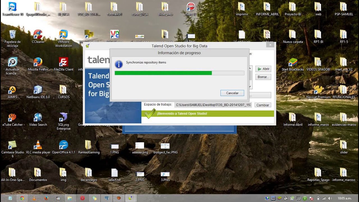Open OpenOffice 4.1.1 shortcut
Viewport: 359px width, 202px height.
(x=63, y=147)
